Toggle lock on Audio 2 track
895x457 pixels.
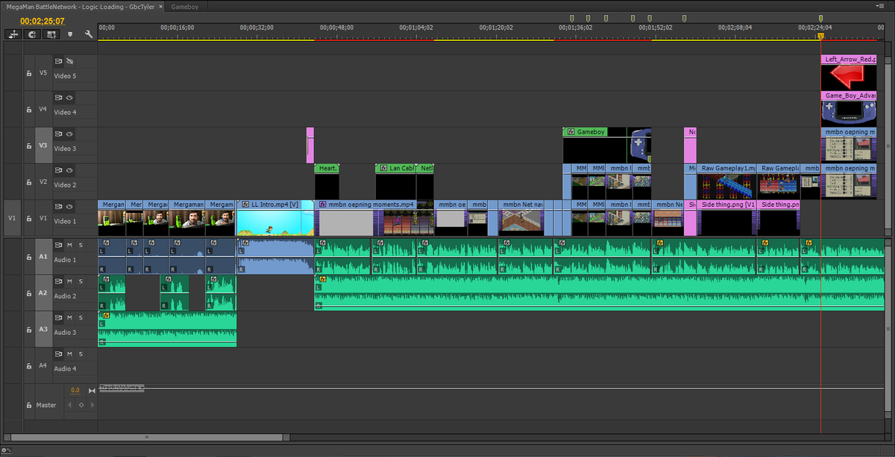pyautogui.click(x=29, y=294)
